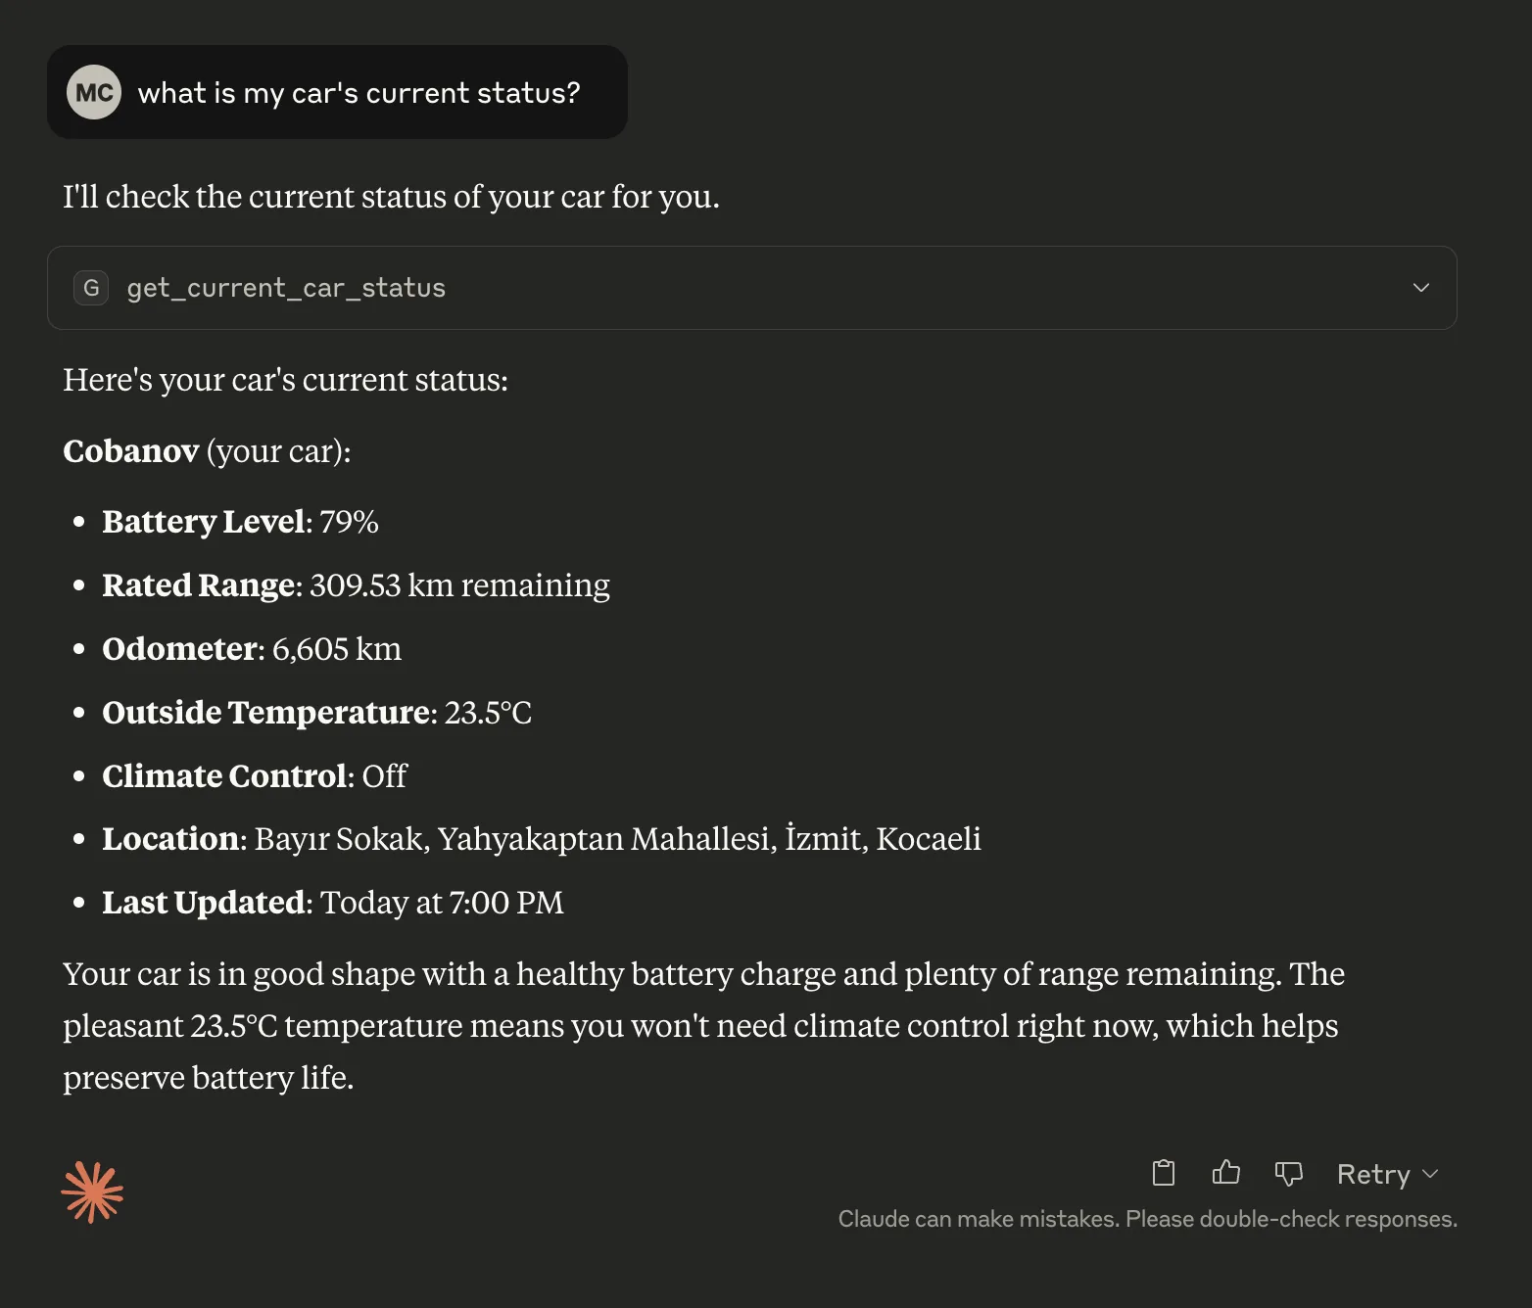The width and height of the screenshot is (1532, 1308).
Task: Click the orange Claude starburst logo
Action: pos(92,1192)
